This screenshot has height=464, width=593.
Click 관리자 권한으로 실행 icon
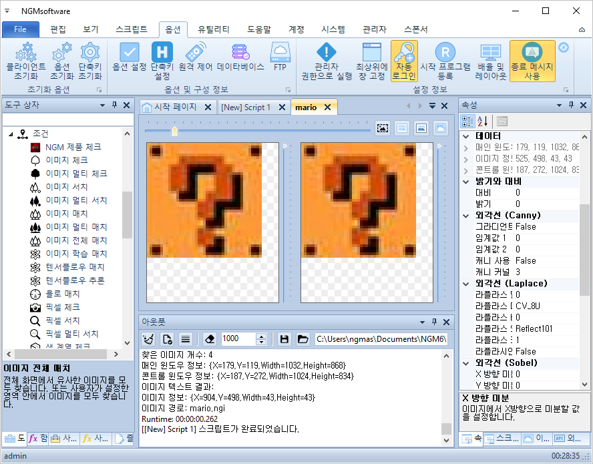327,61
